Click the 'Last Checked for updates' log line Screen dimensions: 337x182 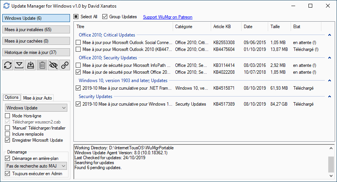point(110,158)
